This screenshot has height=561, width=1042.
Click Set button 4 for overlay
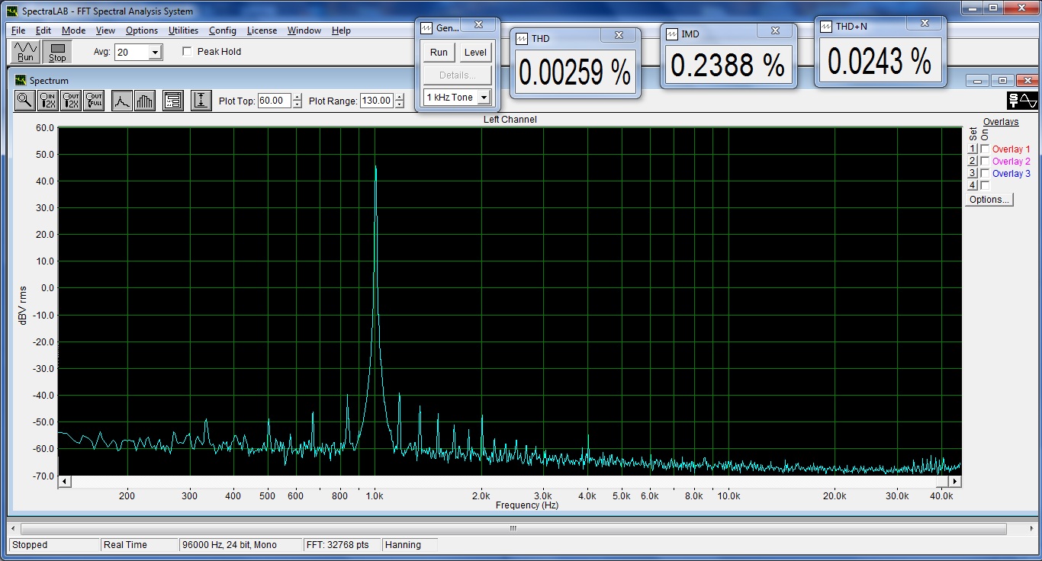[x=973, y=186]
